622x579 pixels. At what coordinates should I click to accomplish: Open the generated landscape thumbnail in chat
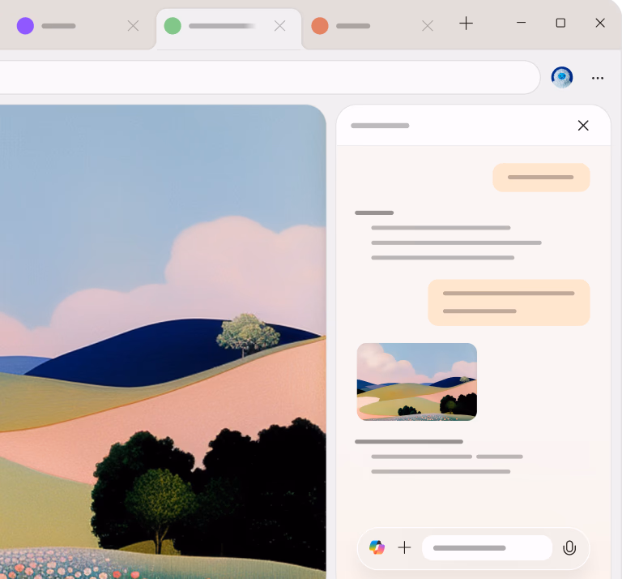(416, 381)
